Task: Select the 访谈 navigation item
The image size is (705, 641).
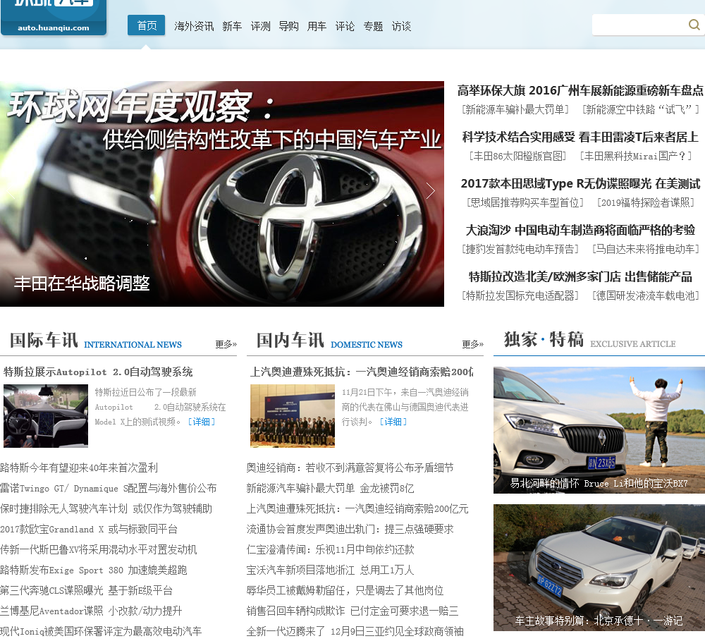Action: tap(401, 27)
